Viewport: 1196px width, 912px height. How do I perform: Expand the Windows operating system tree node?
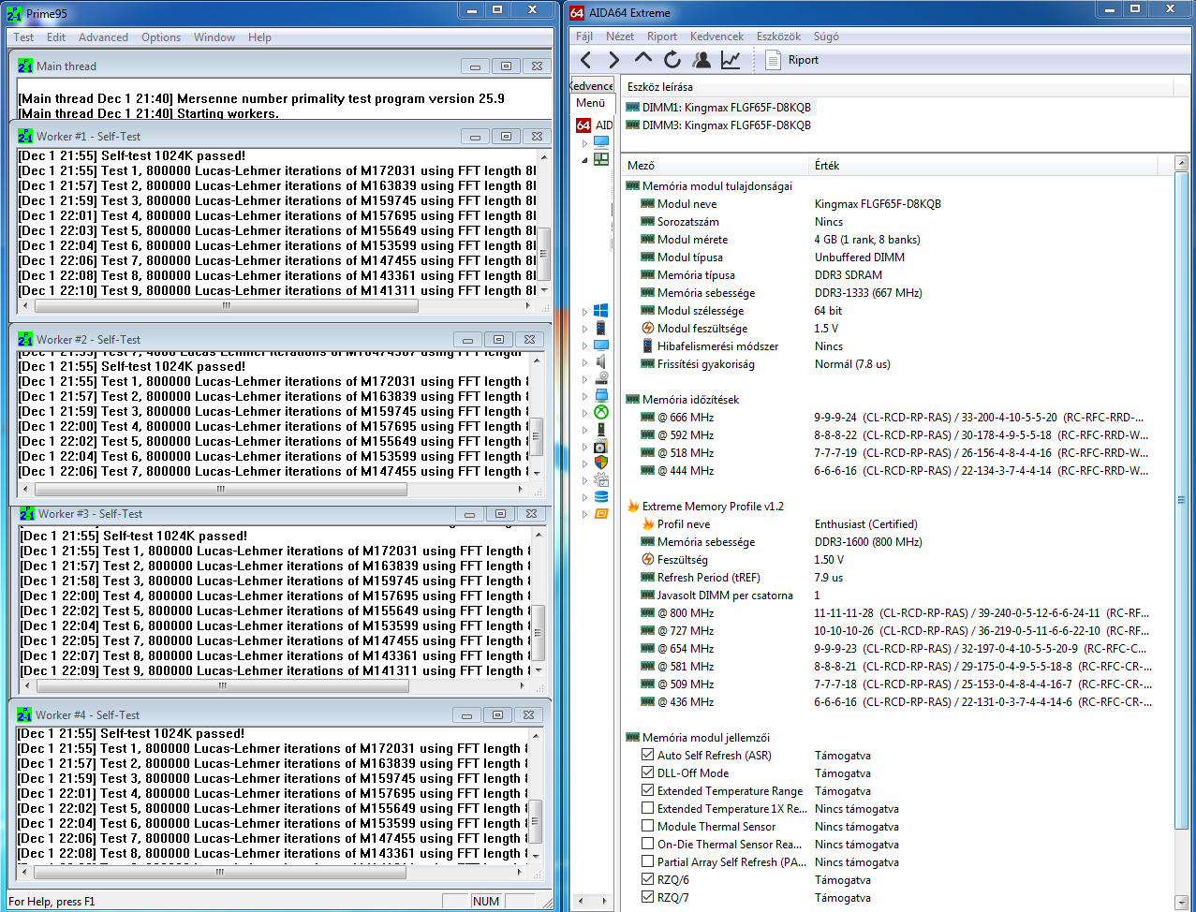pyautogui.click(x=585, y=312)
